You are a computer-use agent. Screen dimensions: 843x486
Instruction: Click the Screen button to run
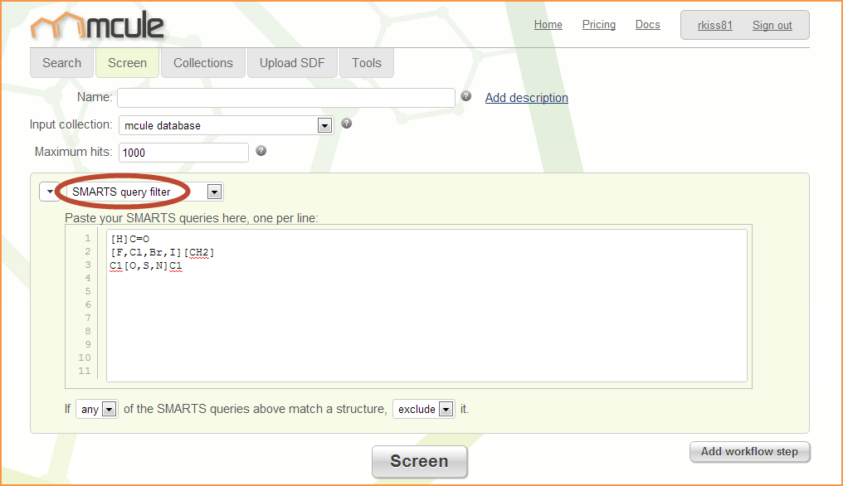[x=419, y=461]
